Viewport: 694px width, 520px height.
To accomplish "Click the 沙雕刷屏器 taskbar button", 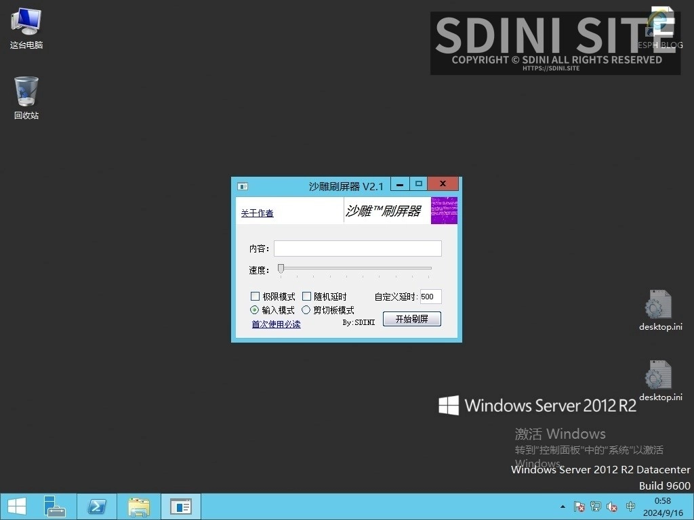I will 181,506.
